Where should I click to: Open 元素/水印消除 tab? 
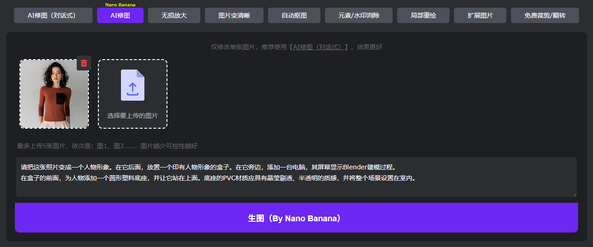click(359, 15)
